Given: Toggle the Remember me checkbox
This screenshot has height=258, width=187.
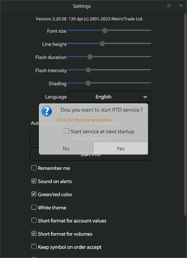Looking at the screenshot, I should (x=34, y=168).
